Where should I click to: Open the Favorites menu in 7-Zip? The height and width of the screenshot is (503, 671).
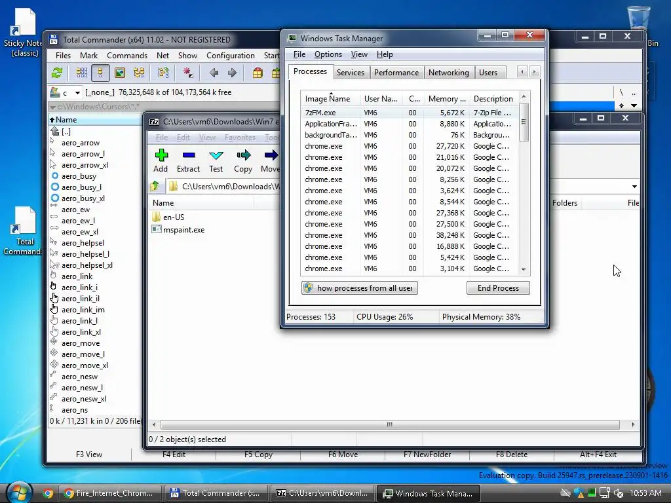click(240, 138)
